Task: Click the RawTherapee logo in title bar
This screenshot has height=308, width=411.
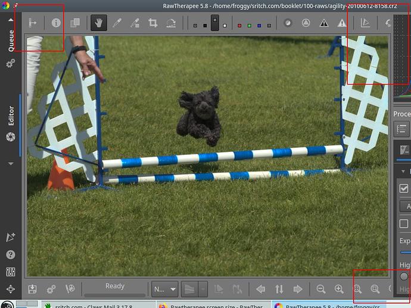Action: [5, 5]
